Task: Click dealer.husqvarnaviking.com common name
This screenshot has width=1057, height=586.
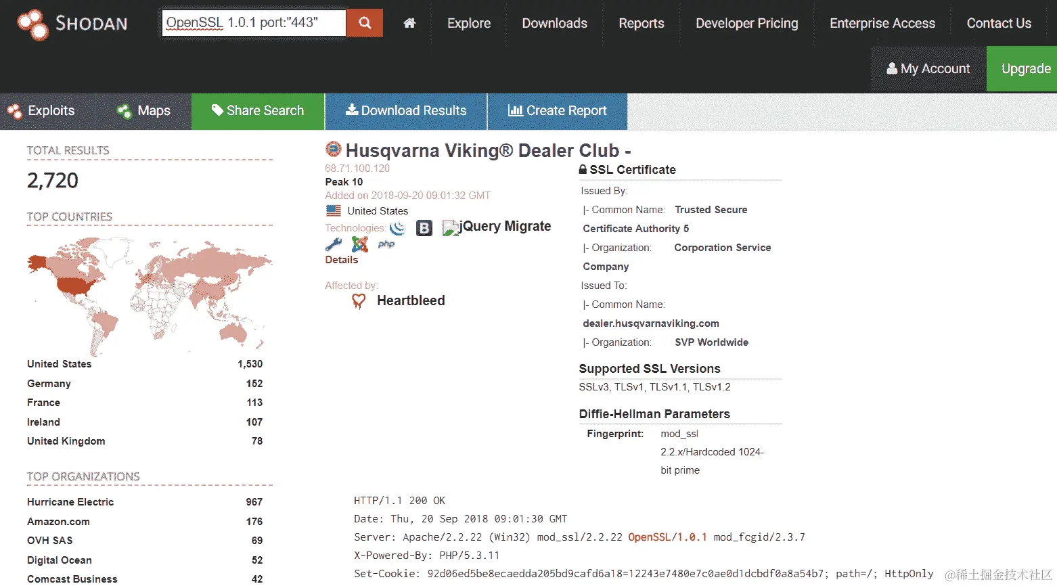Action: click(x=651, y=323)
